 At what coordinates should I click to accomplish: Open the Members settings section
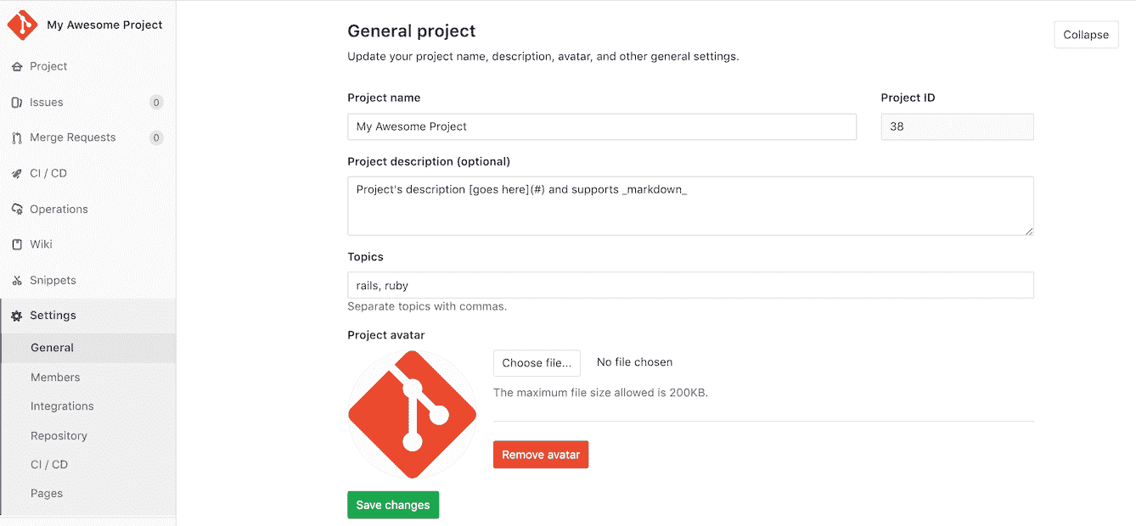pyautogui.click(x=55, y=377)
